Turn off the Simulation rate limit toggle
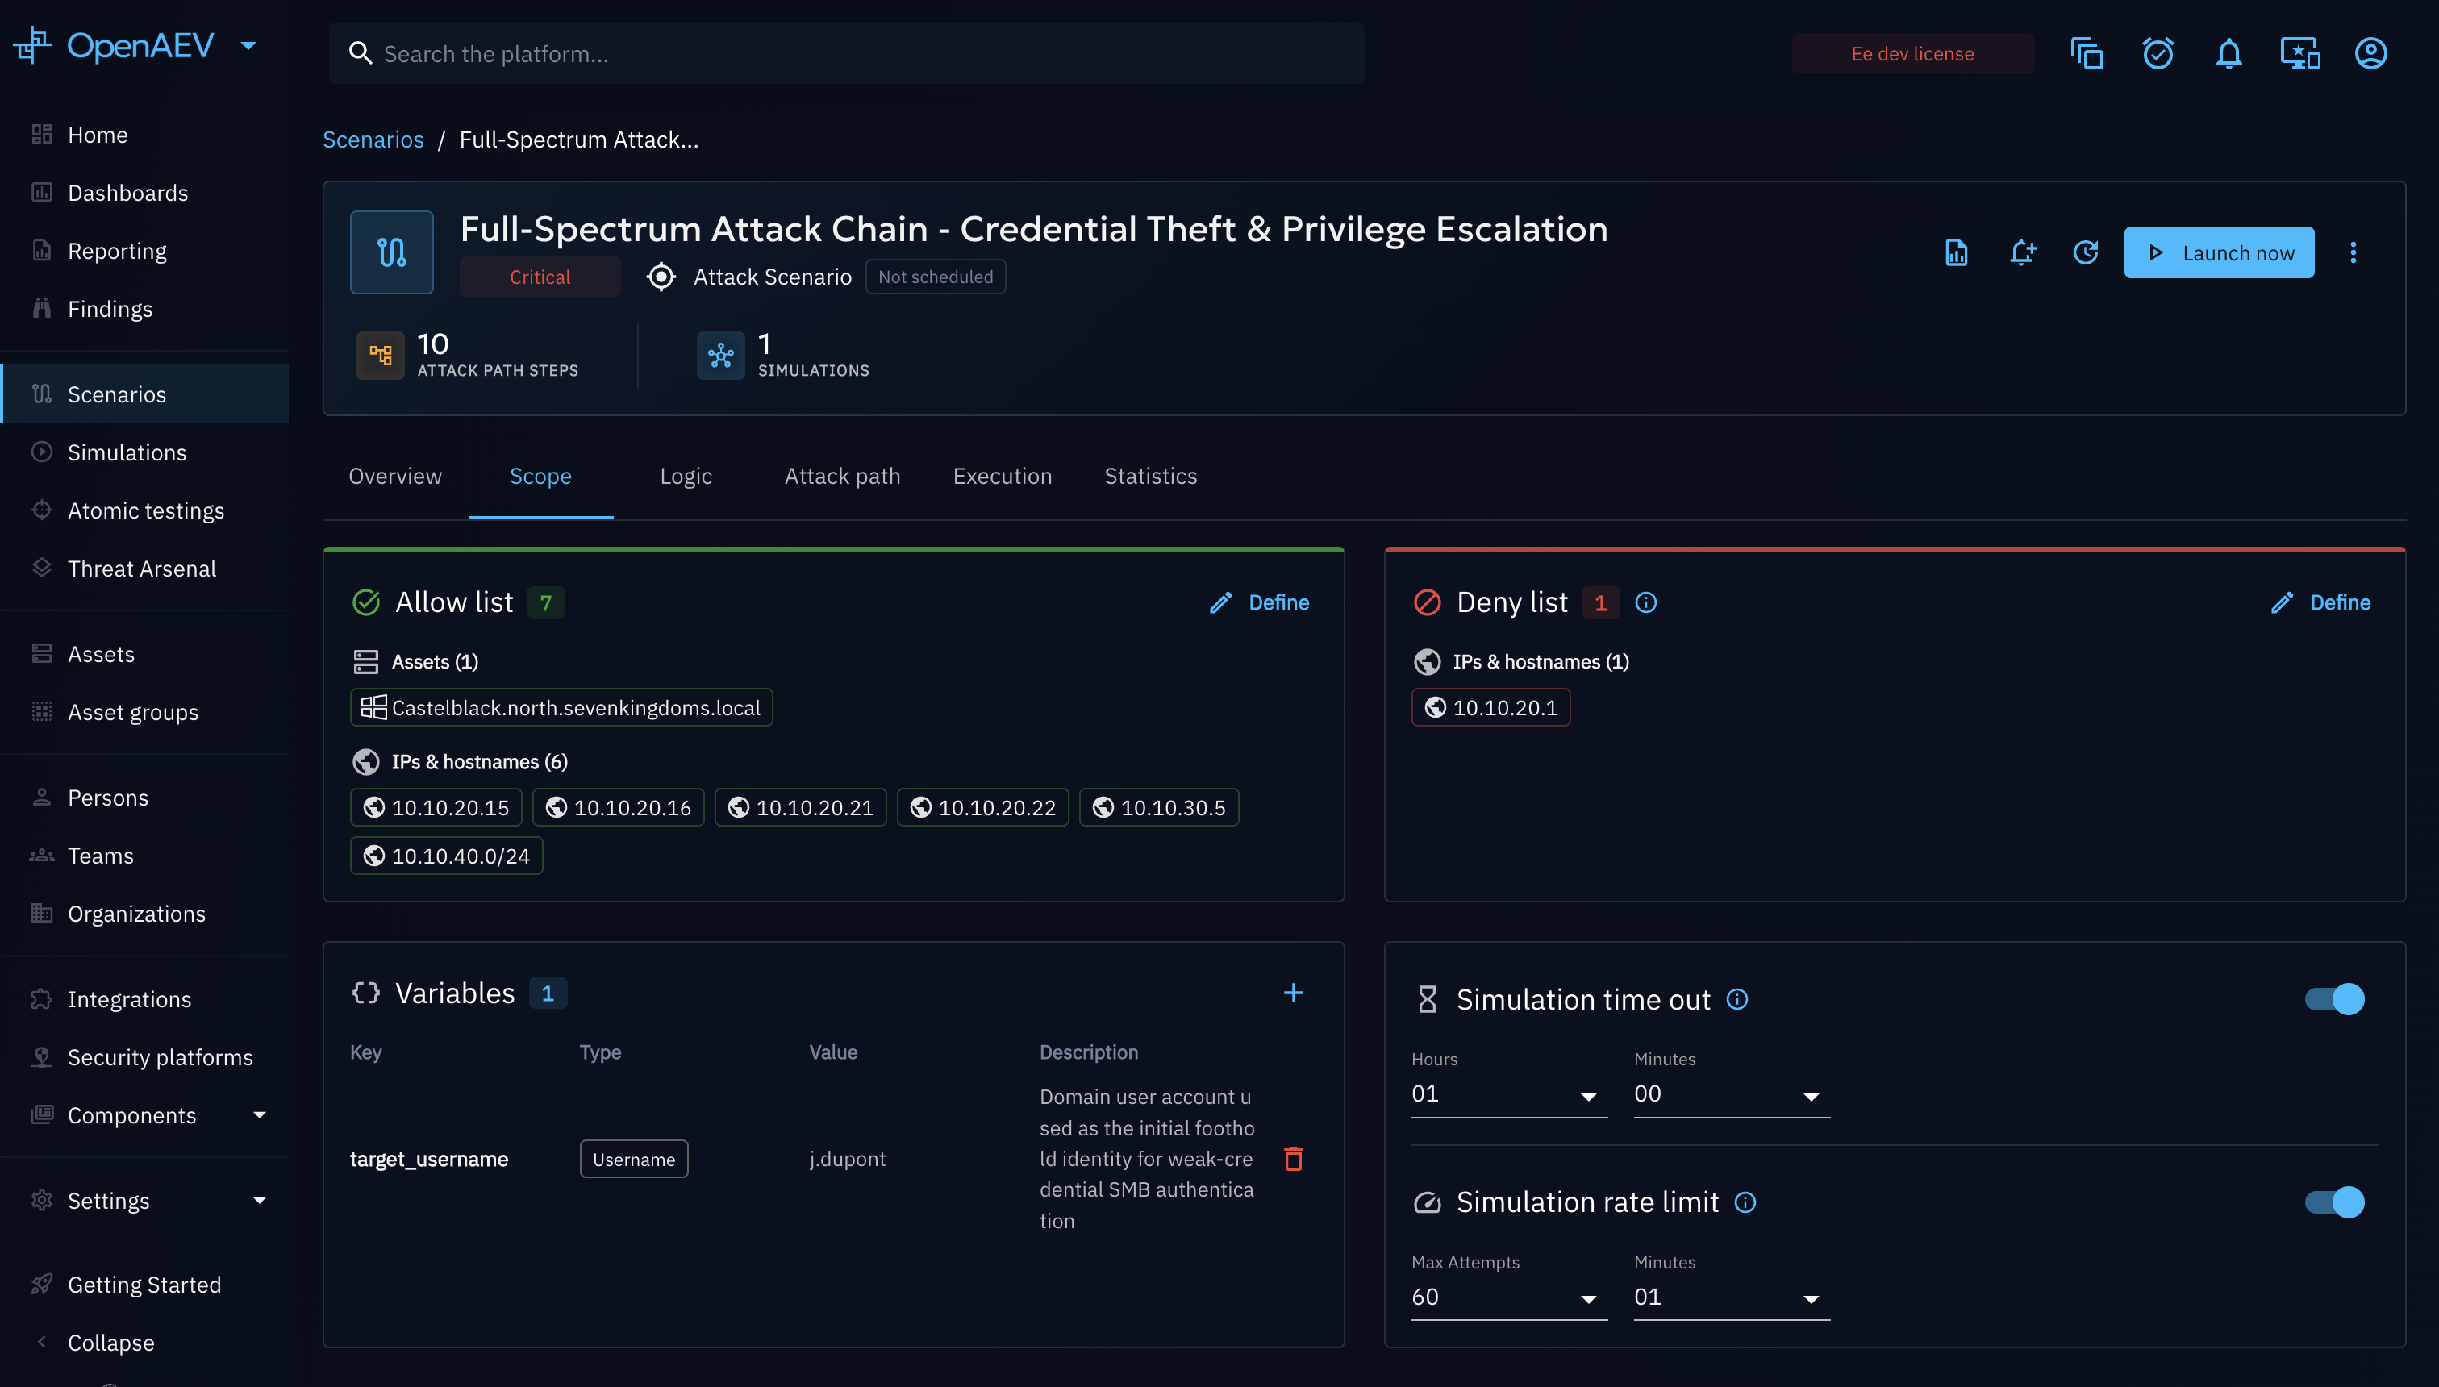Image resolution: width=2439 pixels, height=1387 pixels. click(2334, 1202)
